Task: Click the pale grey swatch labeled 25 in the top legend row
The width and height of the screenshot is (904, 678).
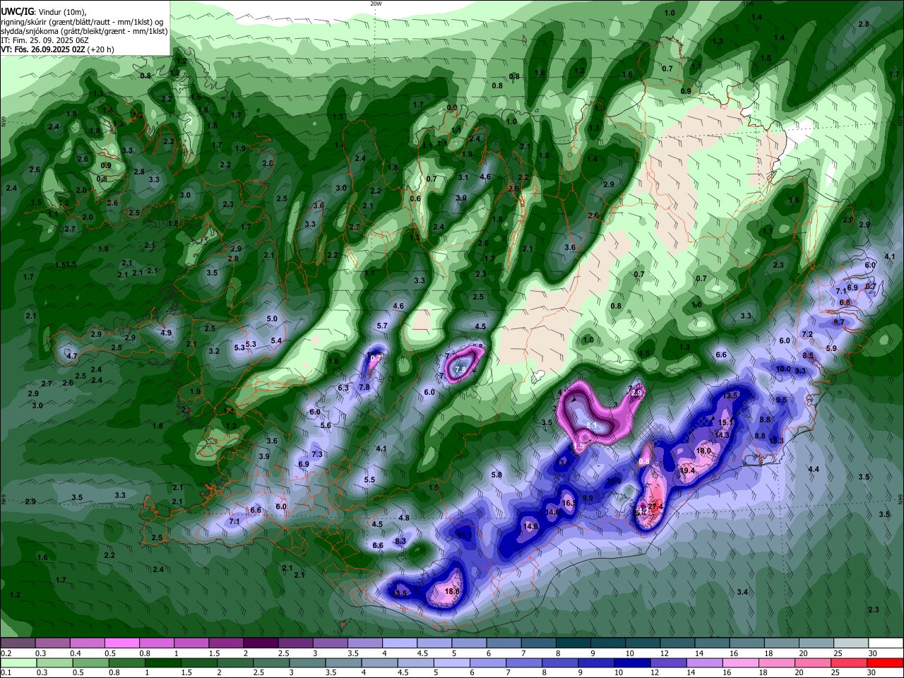Action: tap(852, 643)
